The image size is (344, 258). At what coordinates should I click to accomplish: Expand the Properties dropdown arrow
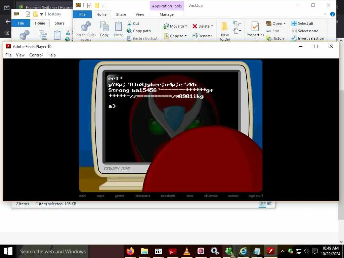[255, 39]
